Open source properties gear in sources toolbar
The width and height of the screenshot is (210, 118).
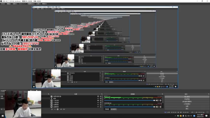[x=57, y=109]
